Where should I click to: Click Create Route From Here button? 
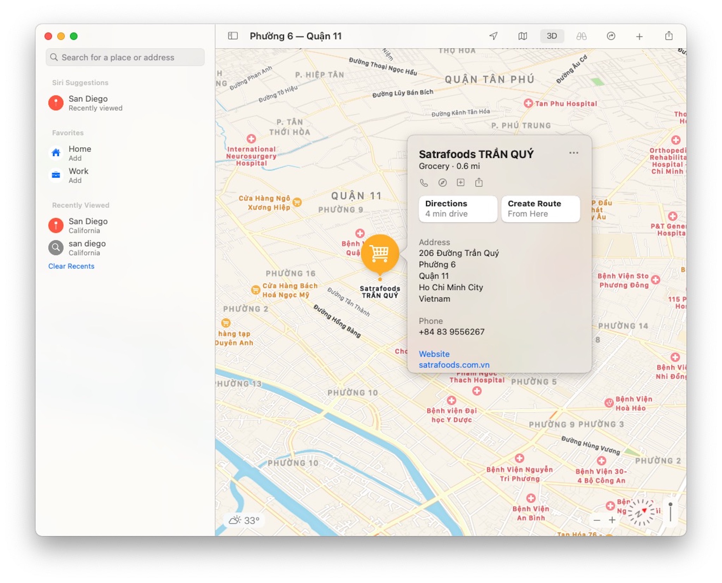(540, 209)
